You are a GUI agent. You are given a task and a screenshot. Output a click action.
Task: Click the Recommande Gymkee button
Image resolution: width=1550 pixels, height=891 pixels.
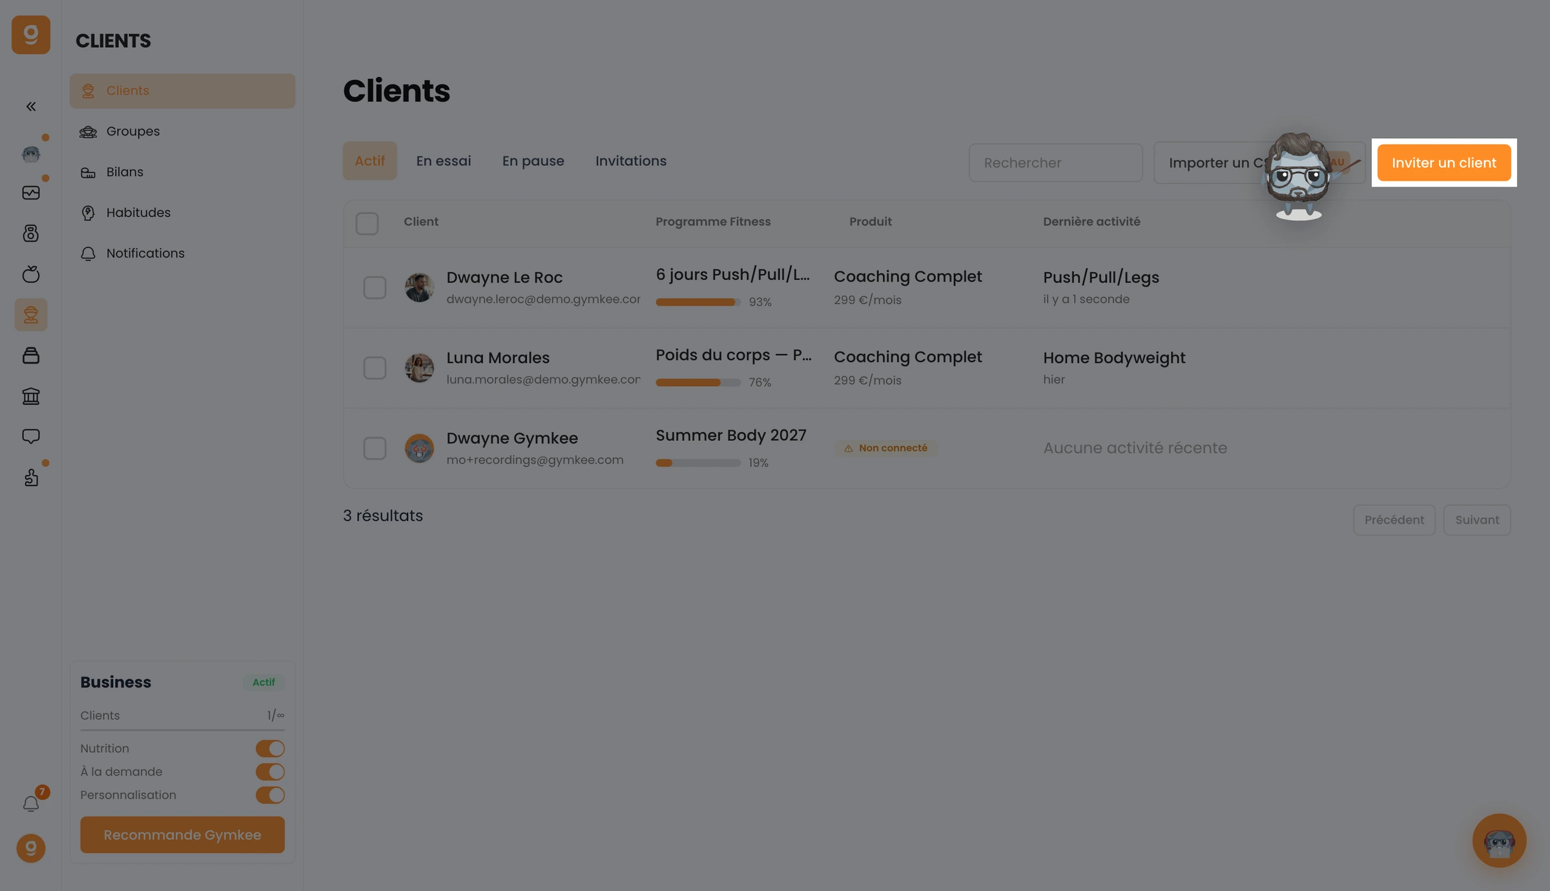[x=182, y=835]
